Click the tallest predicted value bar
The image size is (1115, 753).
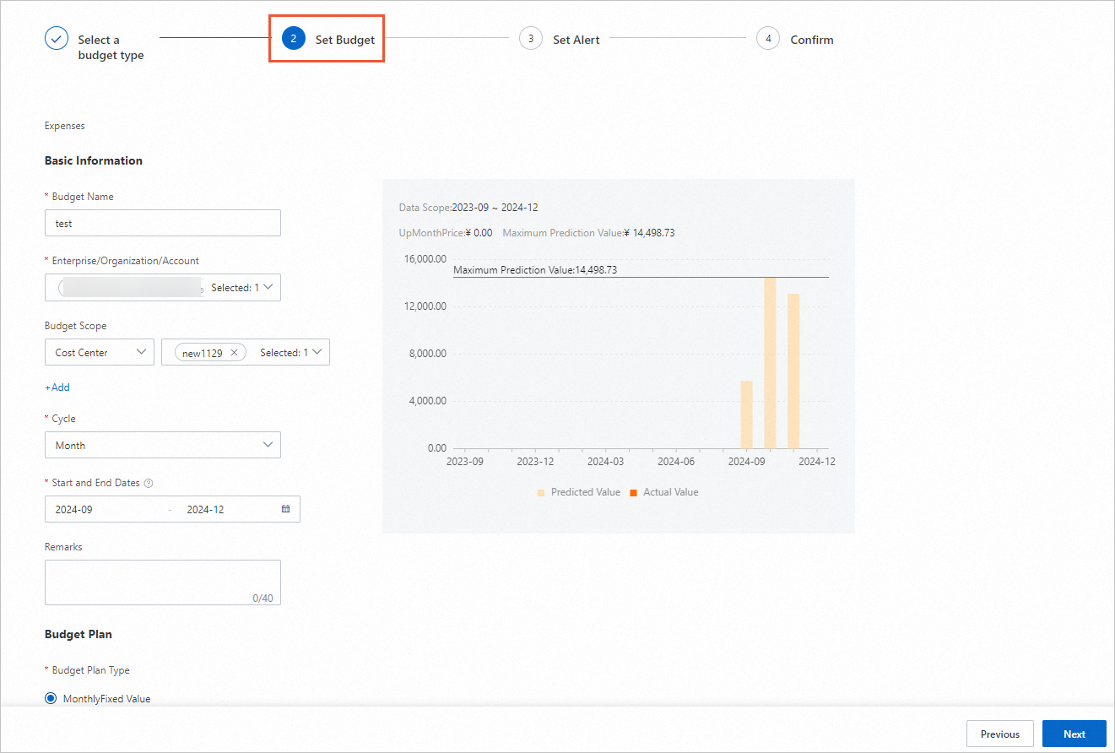pos(770,363)
